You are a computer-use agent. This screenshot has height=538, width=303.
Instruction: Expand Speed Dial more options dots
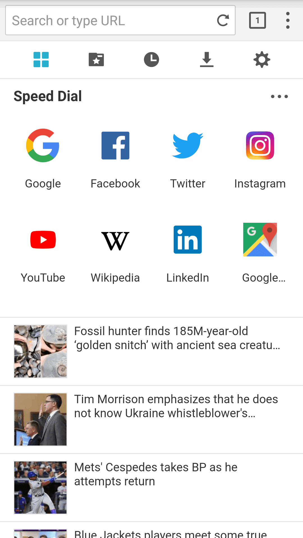pyautogui.click(x=279, y=96)
